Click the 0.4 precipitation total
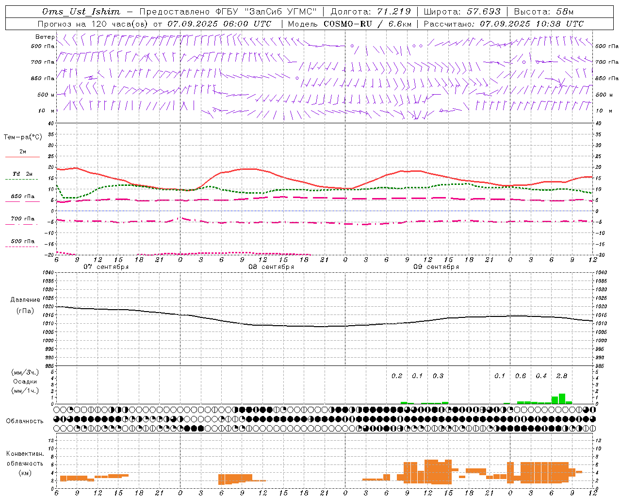 point(541,376)
